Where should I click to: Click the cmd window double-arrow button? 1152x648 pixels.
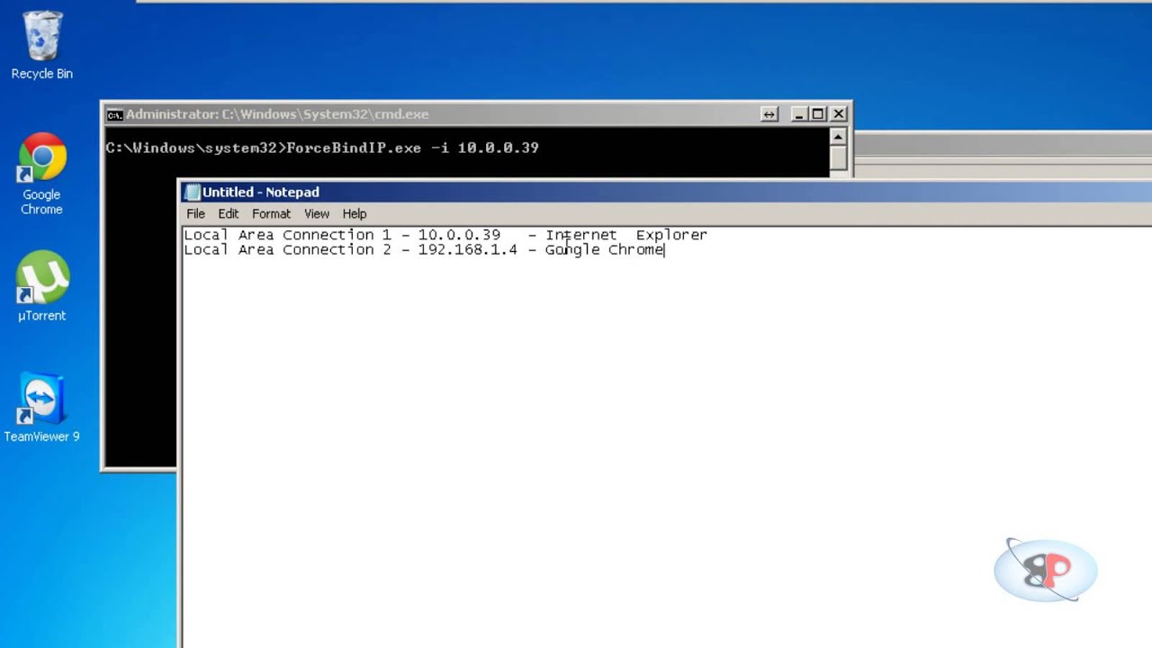pos(769,114)
